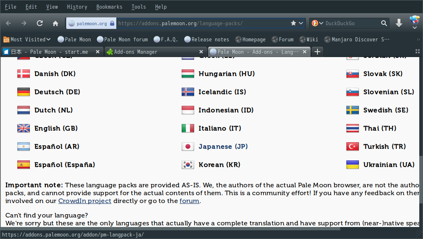Viewport: 423px width, 239px height.
Task: Open the Manjaro Discover bookmark
Action: [357, 39]
